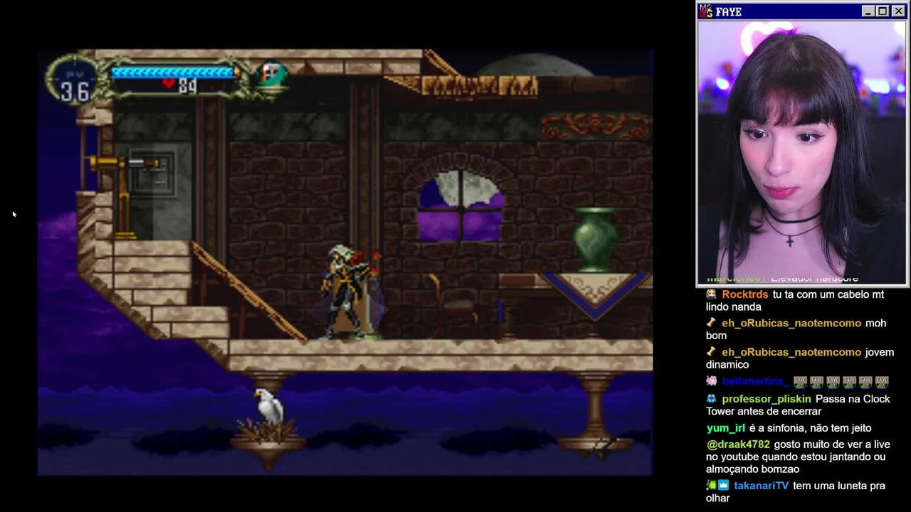Click the FAYE window title bar text
The height and width of the screenshot is (512, 911).
(729, 12)
